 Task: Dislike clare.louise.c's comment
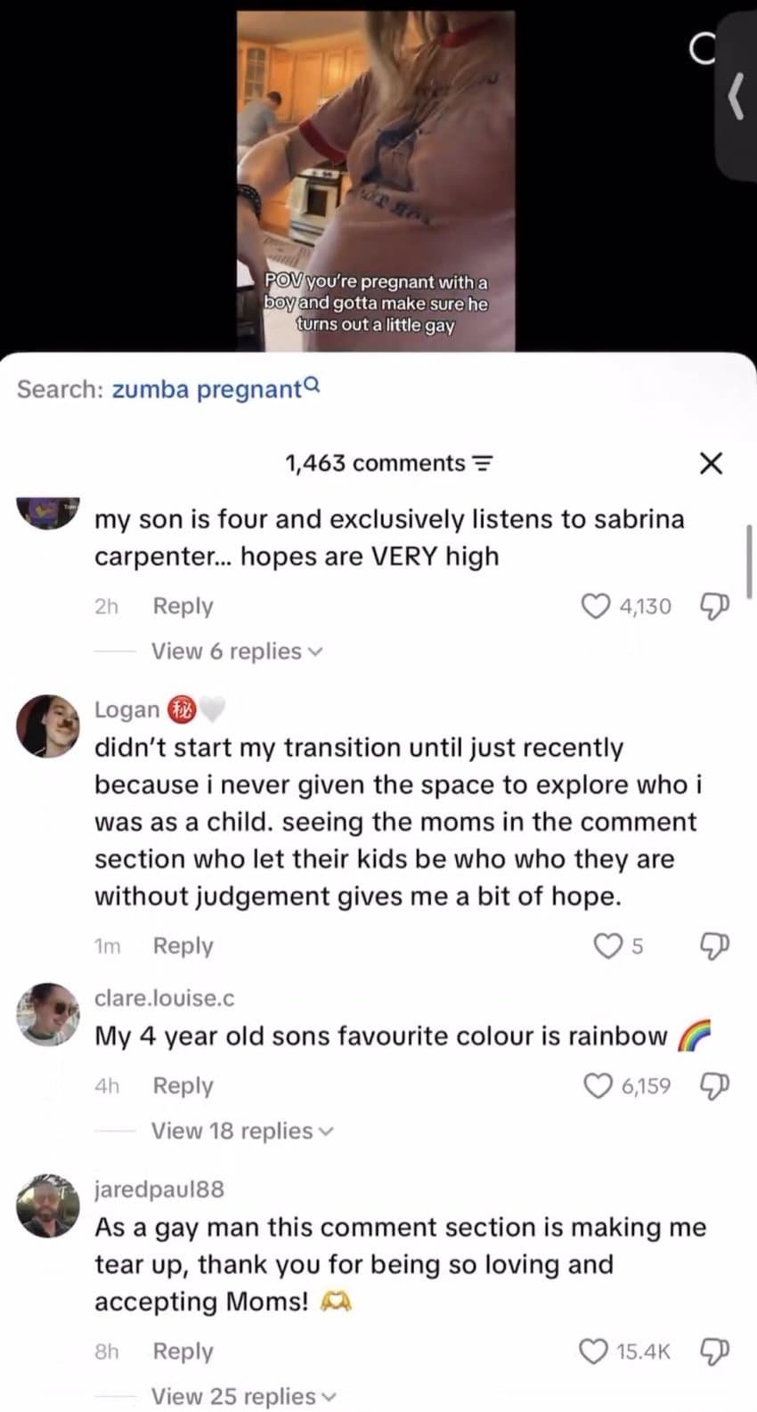pyautogui.click(x=715, y=1086)
